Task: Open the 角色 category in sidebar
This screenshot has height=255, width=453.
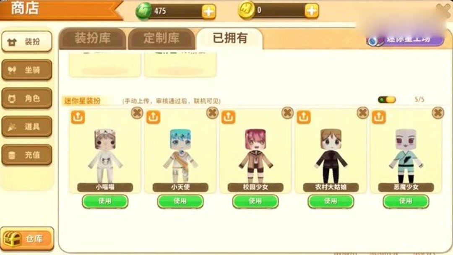Action: (27, 99)
